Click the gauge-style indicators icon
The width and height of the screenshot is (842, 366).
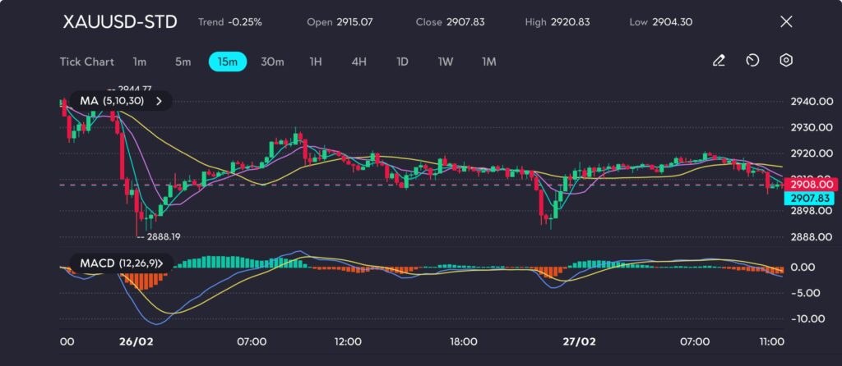752,61
